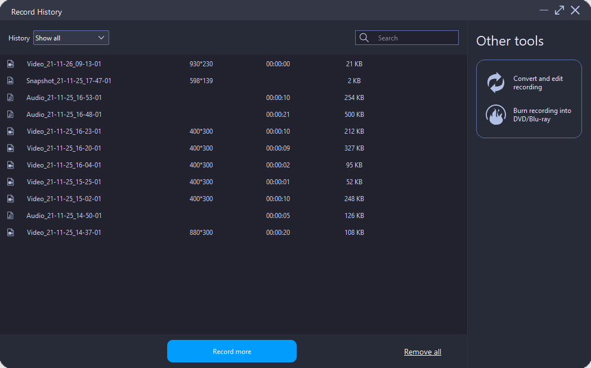Click the Remove all link
This screenshot has height=368, width=591.
coord(423,352)
